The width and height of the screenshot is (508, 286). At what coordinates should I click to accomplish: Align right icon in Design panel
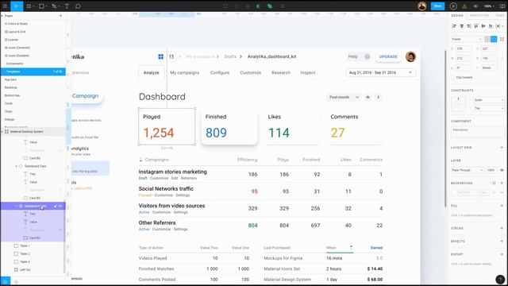pos(468,26)
